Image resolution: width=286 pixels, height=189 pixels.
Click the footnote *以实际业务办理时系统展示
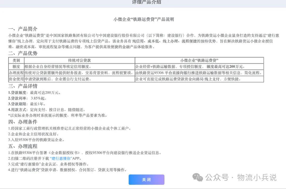(x=58, y=115)
